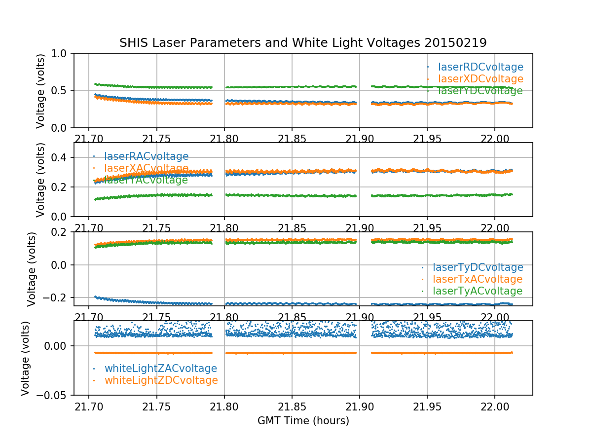The image size is (592, 444).
Task: Click the laserYDCvoltage legend entry
Action: [x=480, y=91]
